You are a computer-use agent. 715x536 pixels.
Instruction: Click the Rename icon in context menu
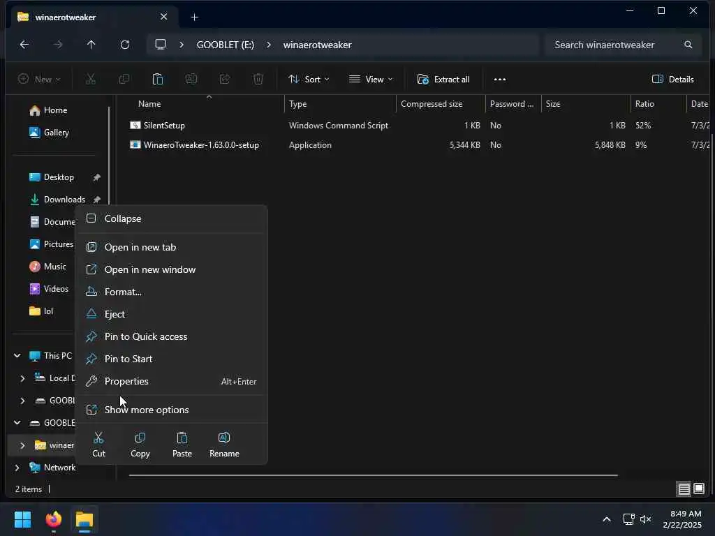[224, 438]
